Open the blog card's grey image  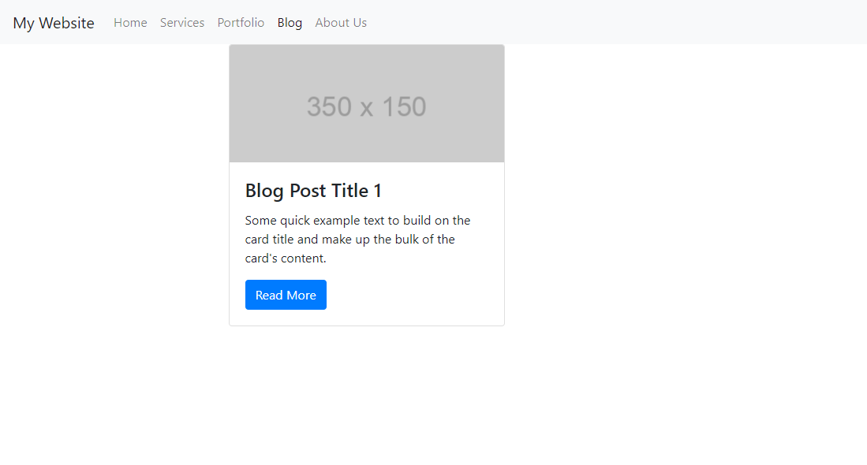366,104
